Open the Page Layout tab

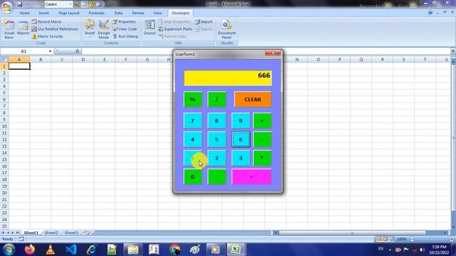(x=69, y=13)
